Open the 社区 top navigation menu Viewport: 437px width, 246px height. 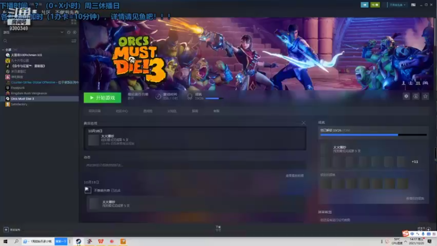coord(46,12)
